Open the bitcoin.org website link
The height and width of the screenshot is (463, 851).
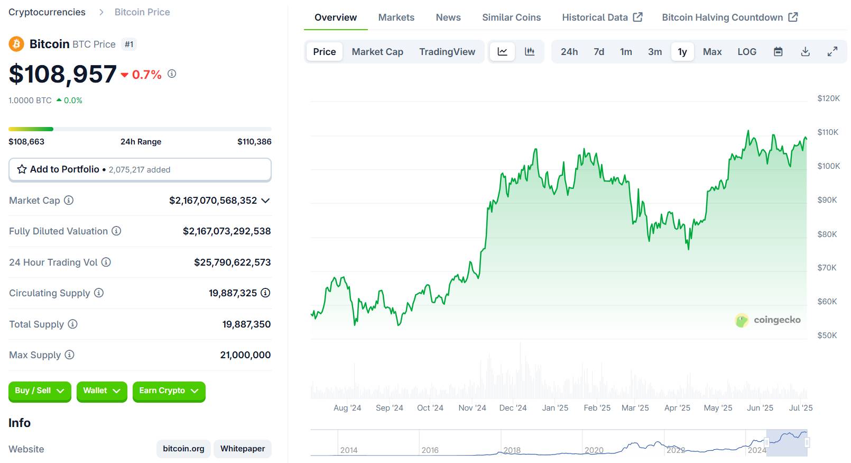(183, 449)
